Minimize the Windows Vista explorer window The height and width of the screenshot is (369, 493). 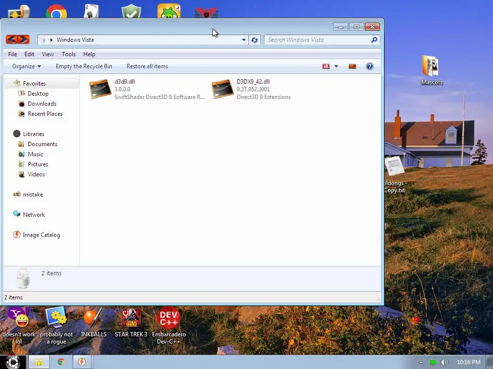point(340,27)
